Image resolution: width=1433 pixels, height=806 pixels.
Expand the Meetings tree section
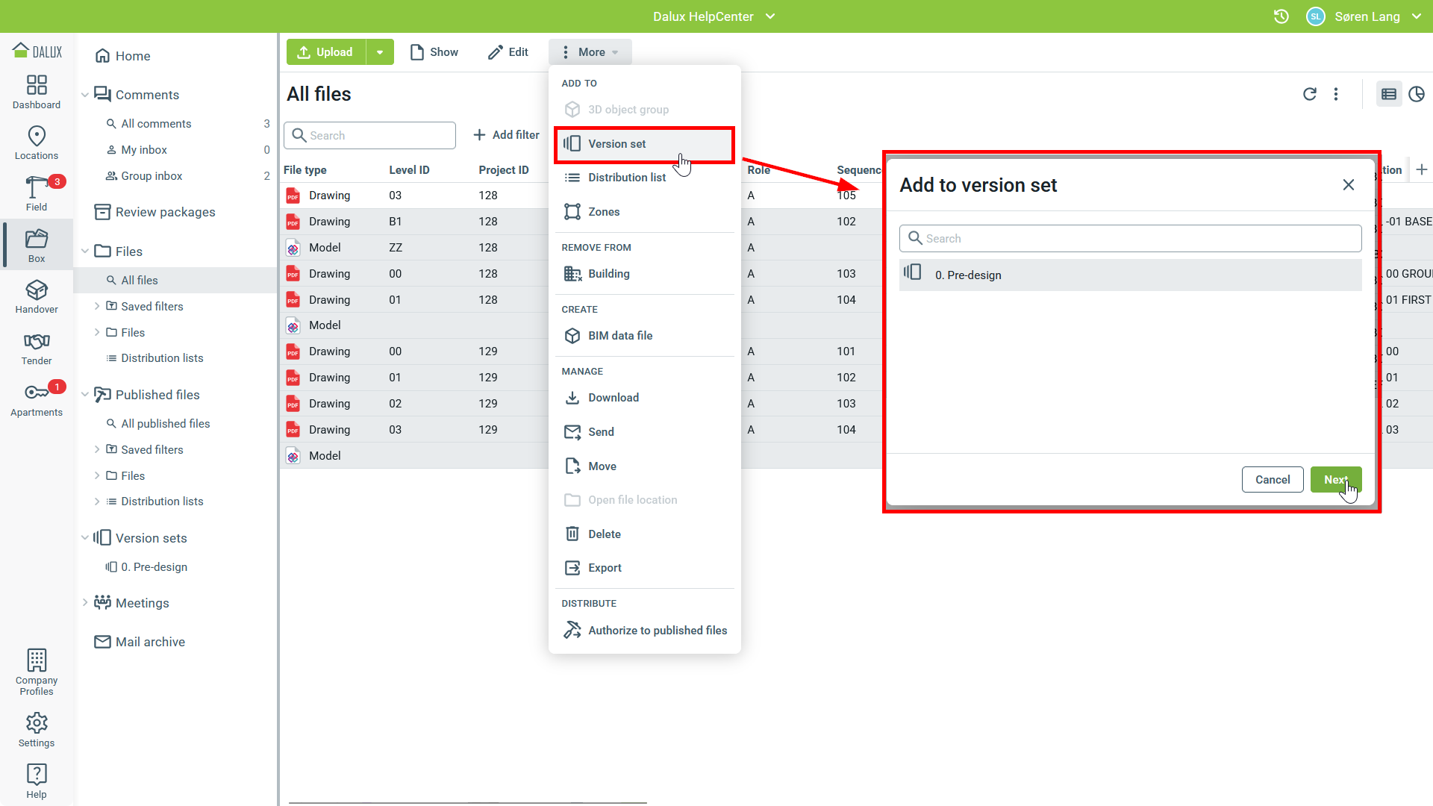click(84, 602)
